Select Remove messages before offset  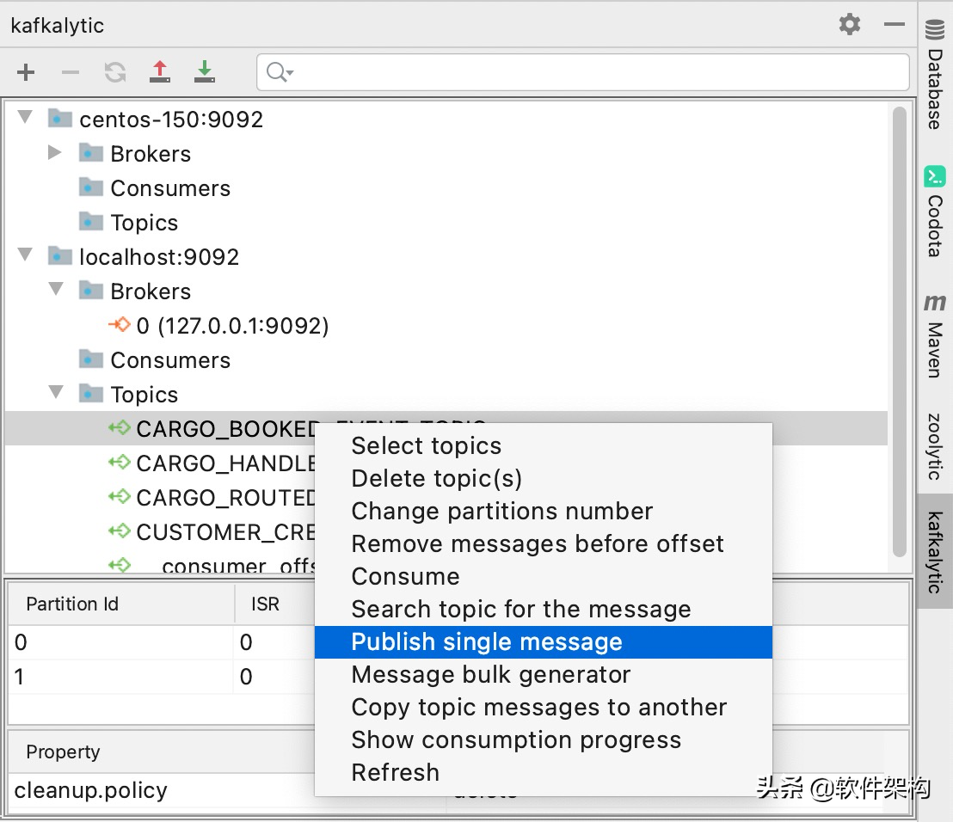coord(544,544)
